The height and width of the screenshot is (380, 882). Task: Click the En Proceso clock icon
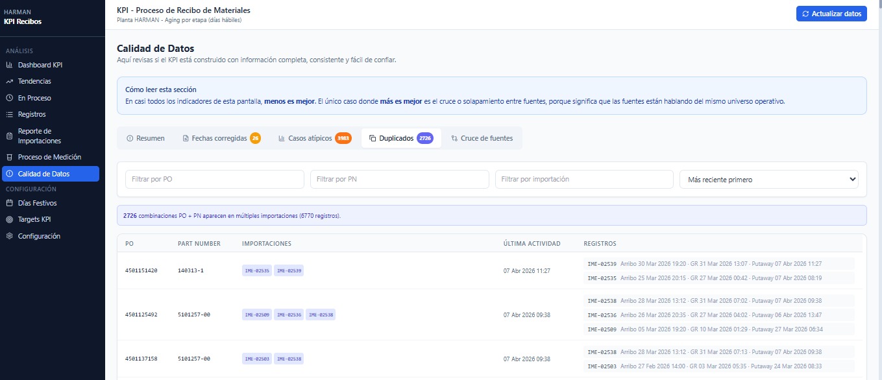(11, 97)
